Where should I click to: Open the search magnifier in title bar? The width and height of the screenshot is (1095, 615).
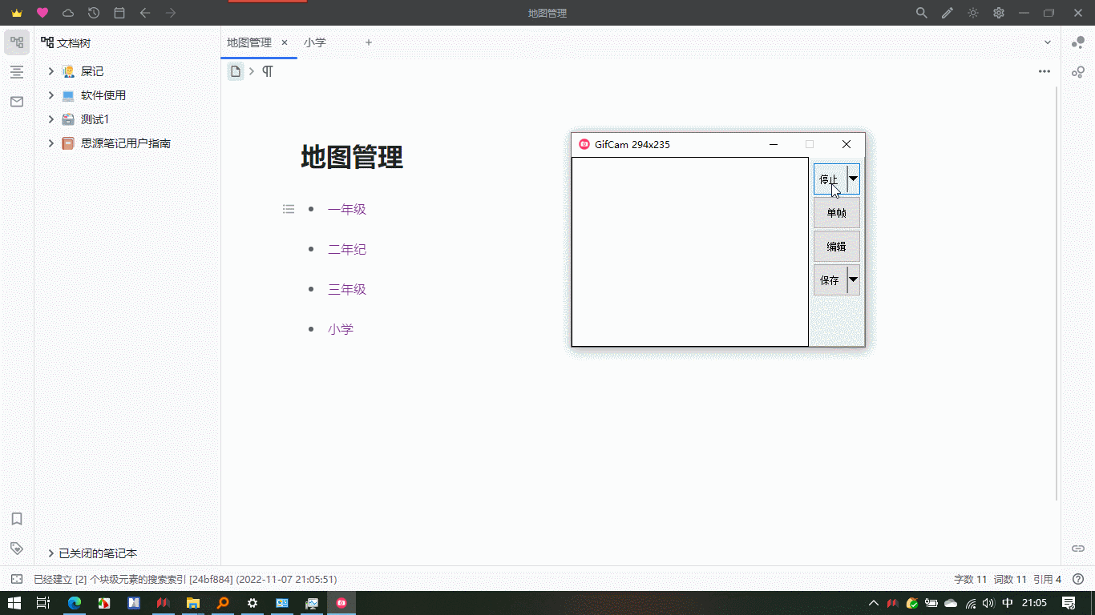click(922, 13)
